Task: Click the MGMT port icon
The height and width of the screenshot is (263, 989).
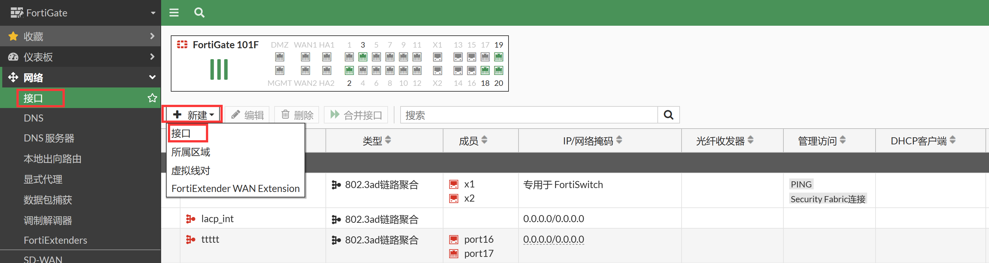Action: [279, 70]
